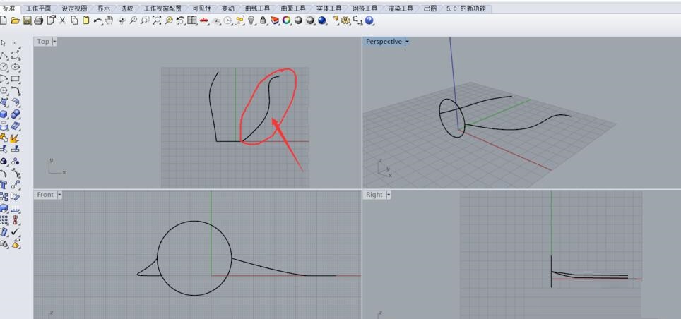Viewport: 681px width, 319px height.
Task: Toggle the four-viewport layout icon
Action: pos(192,20)
